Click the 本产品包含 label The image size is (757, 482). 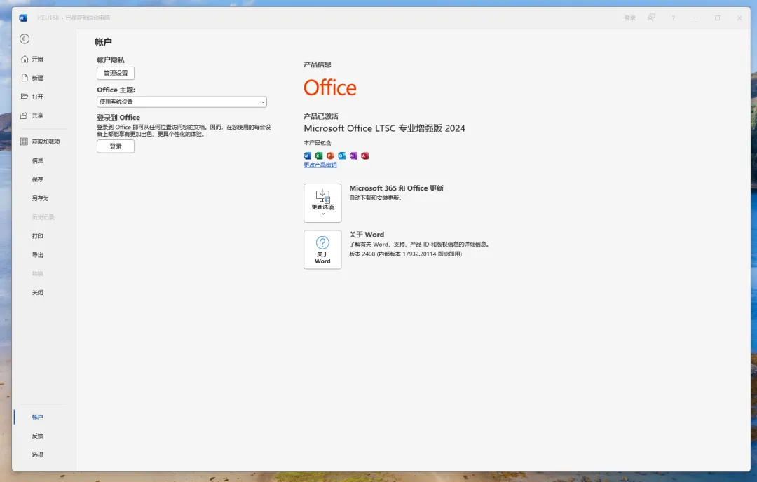(318, 143)
